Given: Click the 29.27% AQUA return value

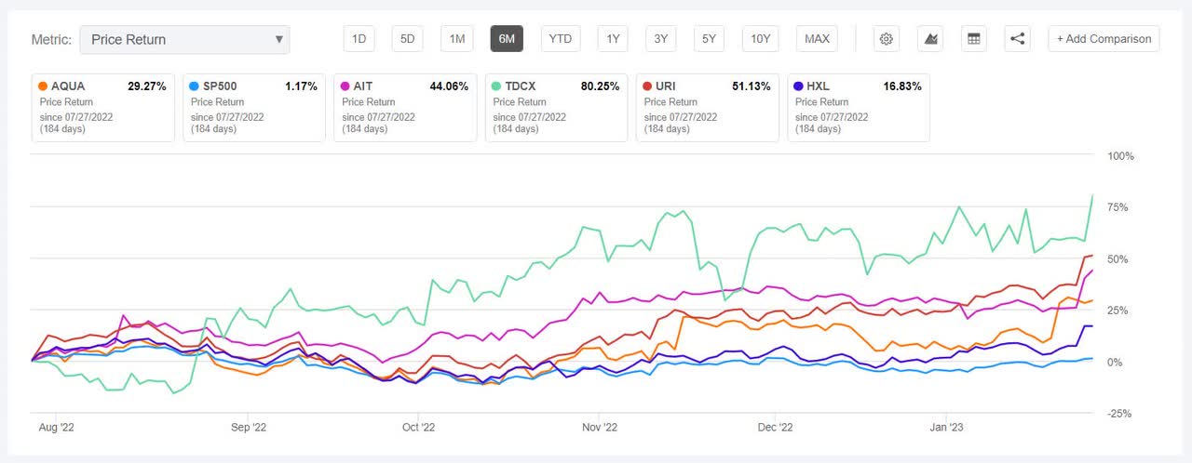Looking at the screenshot, I should coord(146,86).
